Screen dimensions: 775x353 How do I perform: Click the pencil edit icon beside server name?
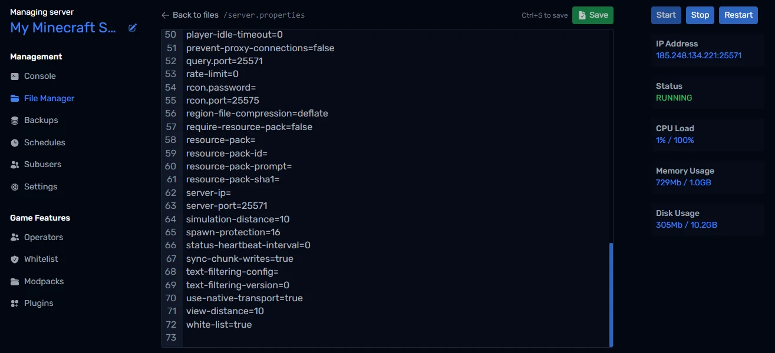[x=133, y=28]
